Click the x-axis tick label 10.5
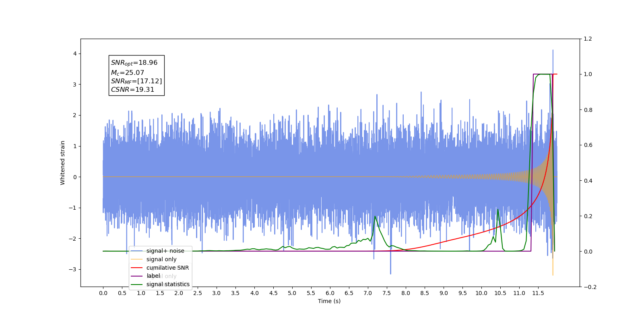 pyautogui.click(x=500, y=293)
